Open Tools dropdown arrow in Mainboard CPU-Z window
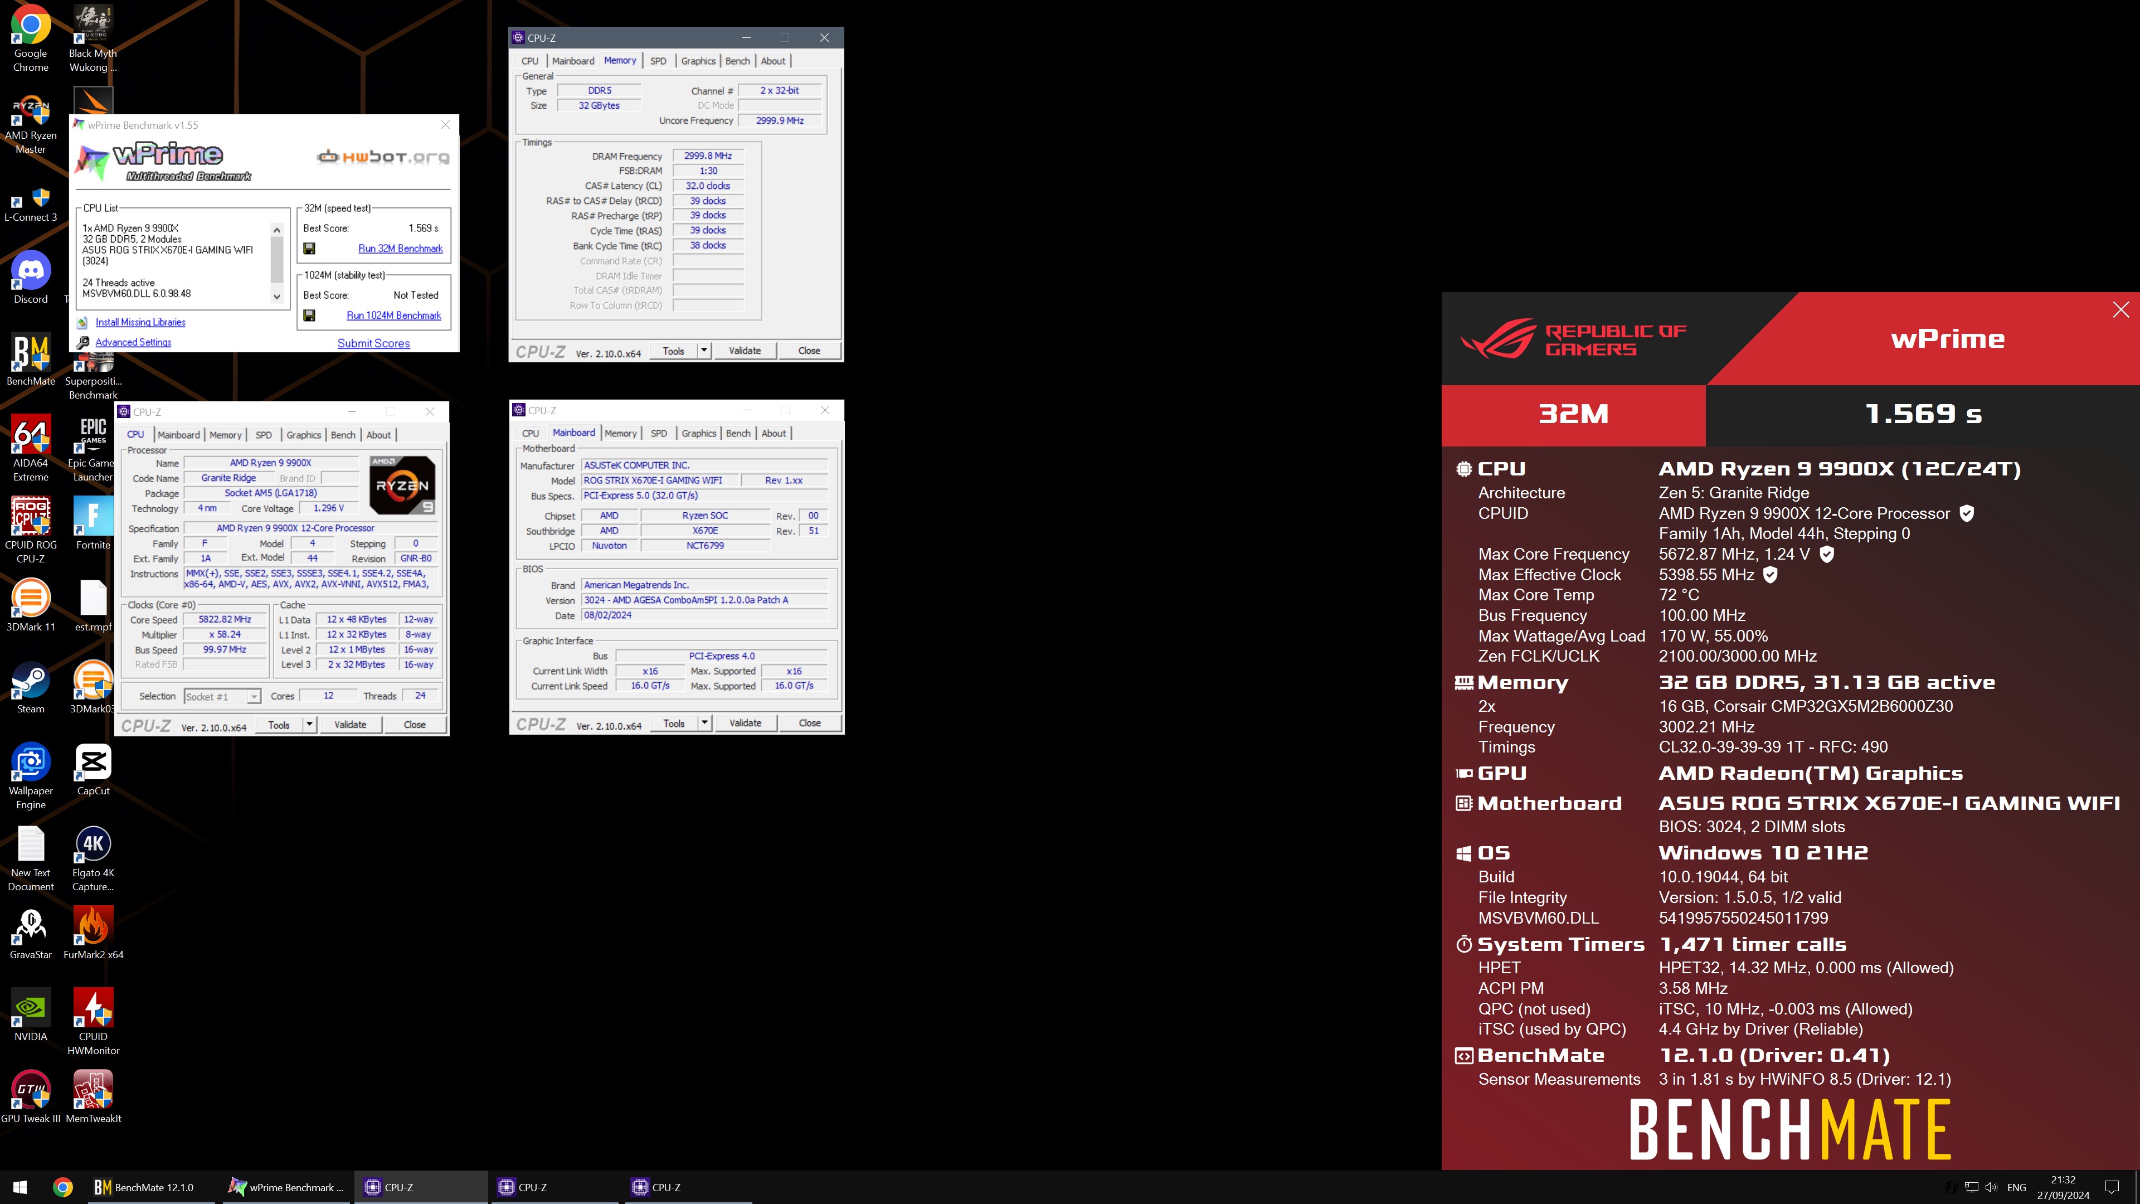The image size is (2140, 1204). [x=704, y=723]
